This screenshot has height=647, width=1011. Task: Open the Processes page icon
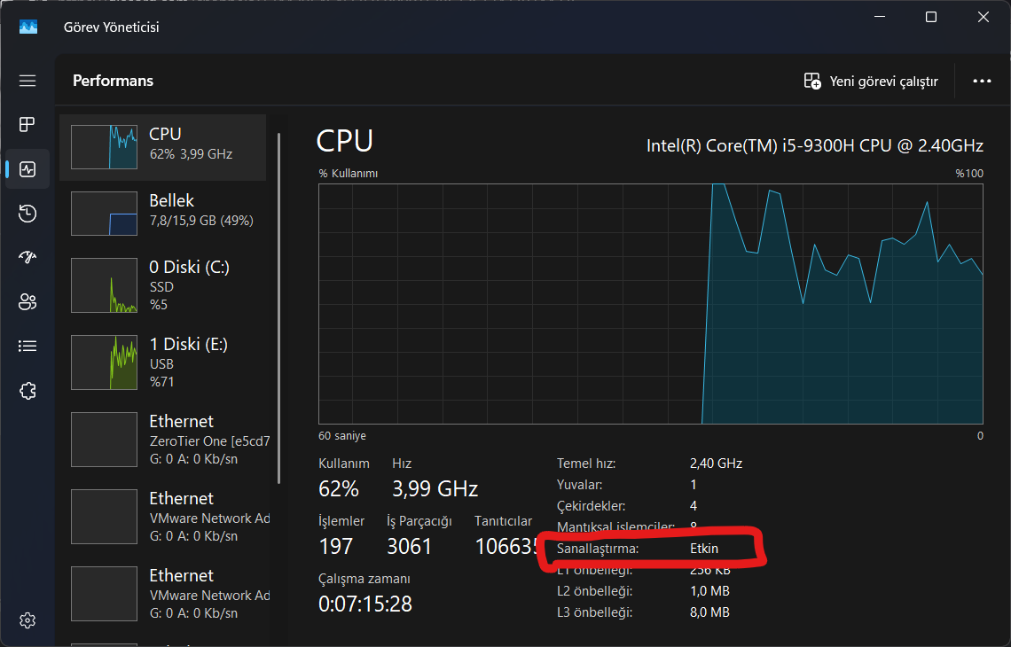pyautogui.click(x=27, y=124)
